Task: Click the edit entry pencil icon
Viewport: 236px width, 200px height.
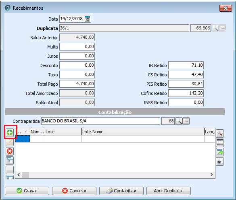Action: (10, 142)
